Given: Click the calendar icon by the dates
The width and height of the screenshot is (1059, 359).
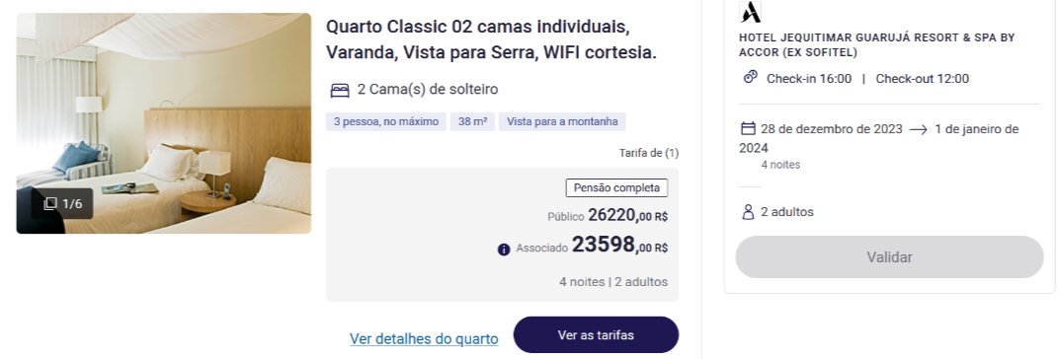Looking at the screenshot, I should coord(748,128).
